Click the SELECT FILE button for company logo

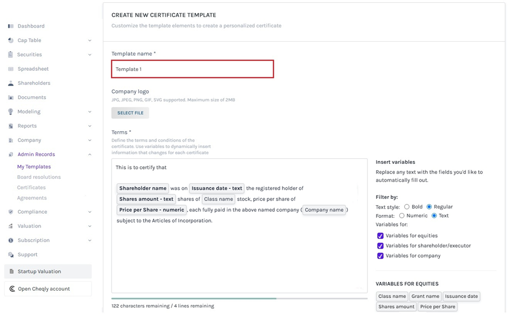click(x=130, y=112)
